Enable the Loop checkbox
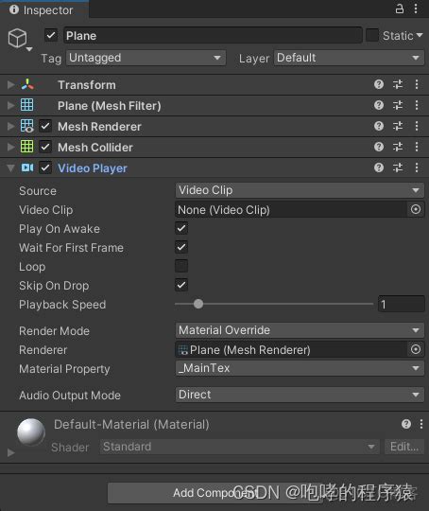This screenshot has height=511, width=429. click(x=181, y=266)
